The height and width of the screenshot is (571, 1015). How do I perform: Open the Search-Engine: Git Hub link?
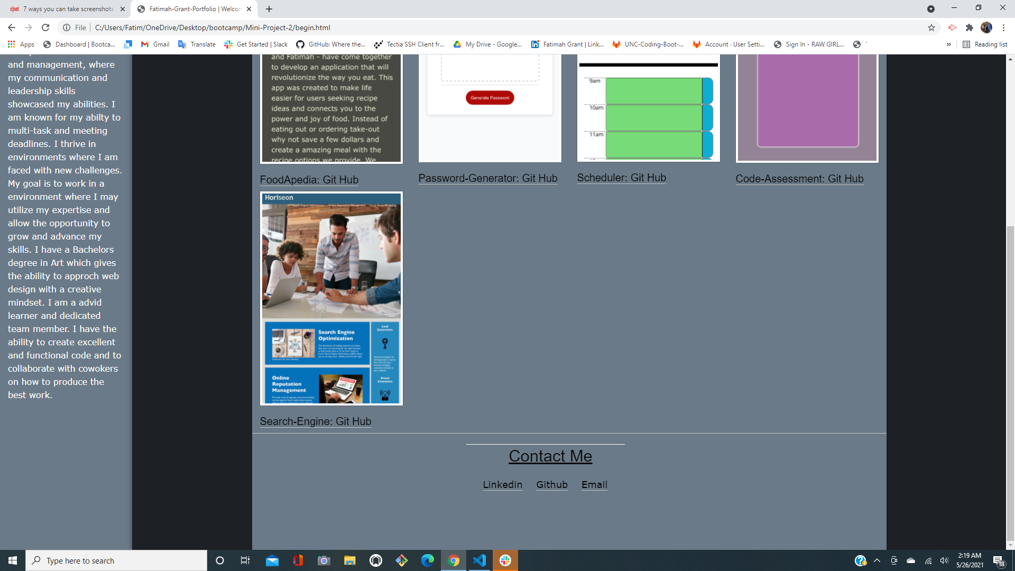tap(316, 421)
